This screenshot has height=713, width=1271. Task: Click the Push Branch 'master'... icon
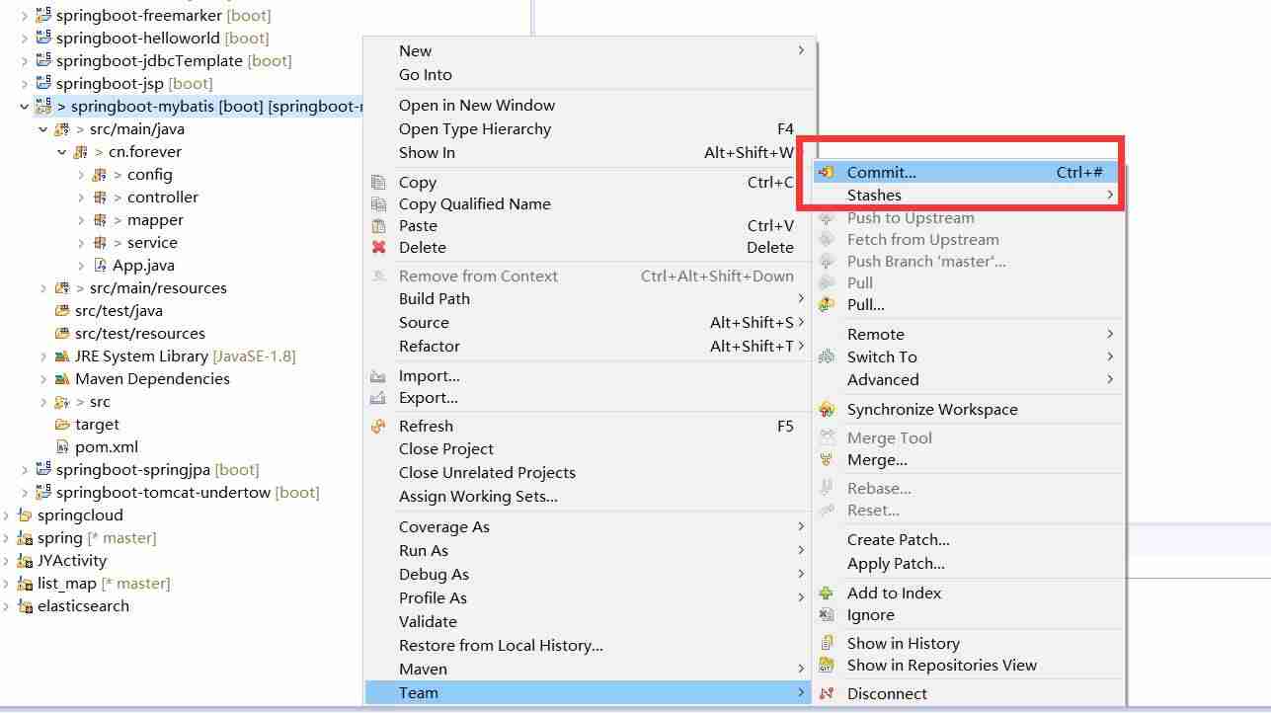coord(827,262)
